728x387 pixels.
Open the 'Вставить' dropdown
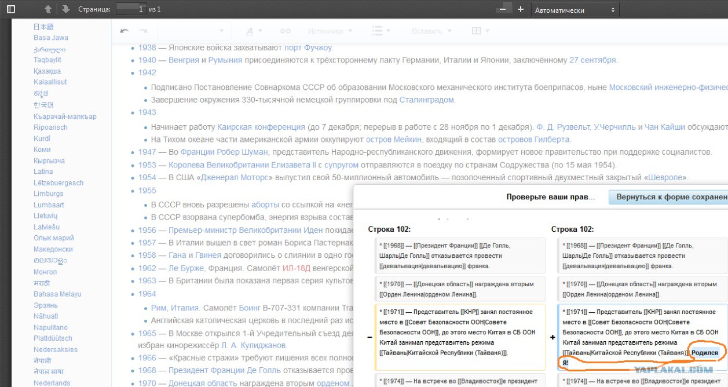coord(430,31)
